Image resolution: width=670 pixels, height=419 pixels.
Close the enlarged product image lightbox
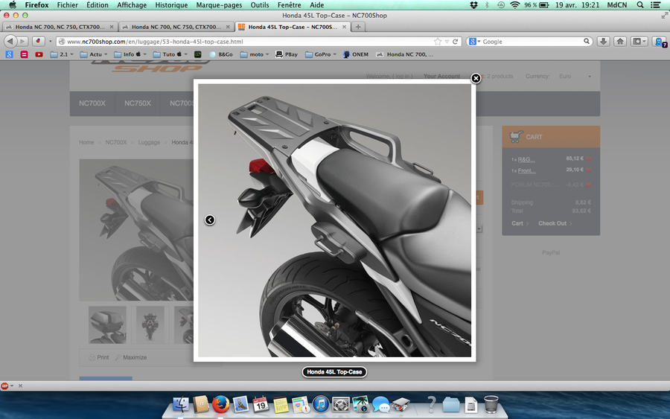tap(476, 78)
